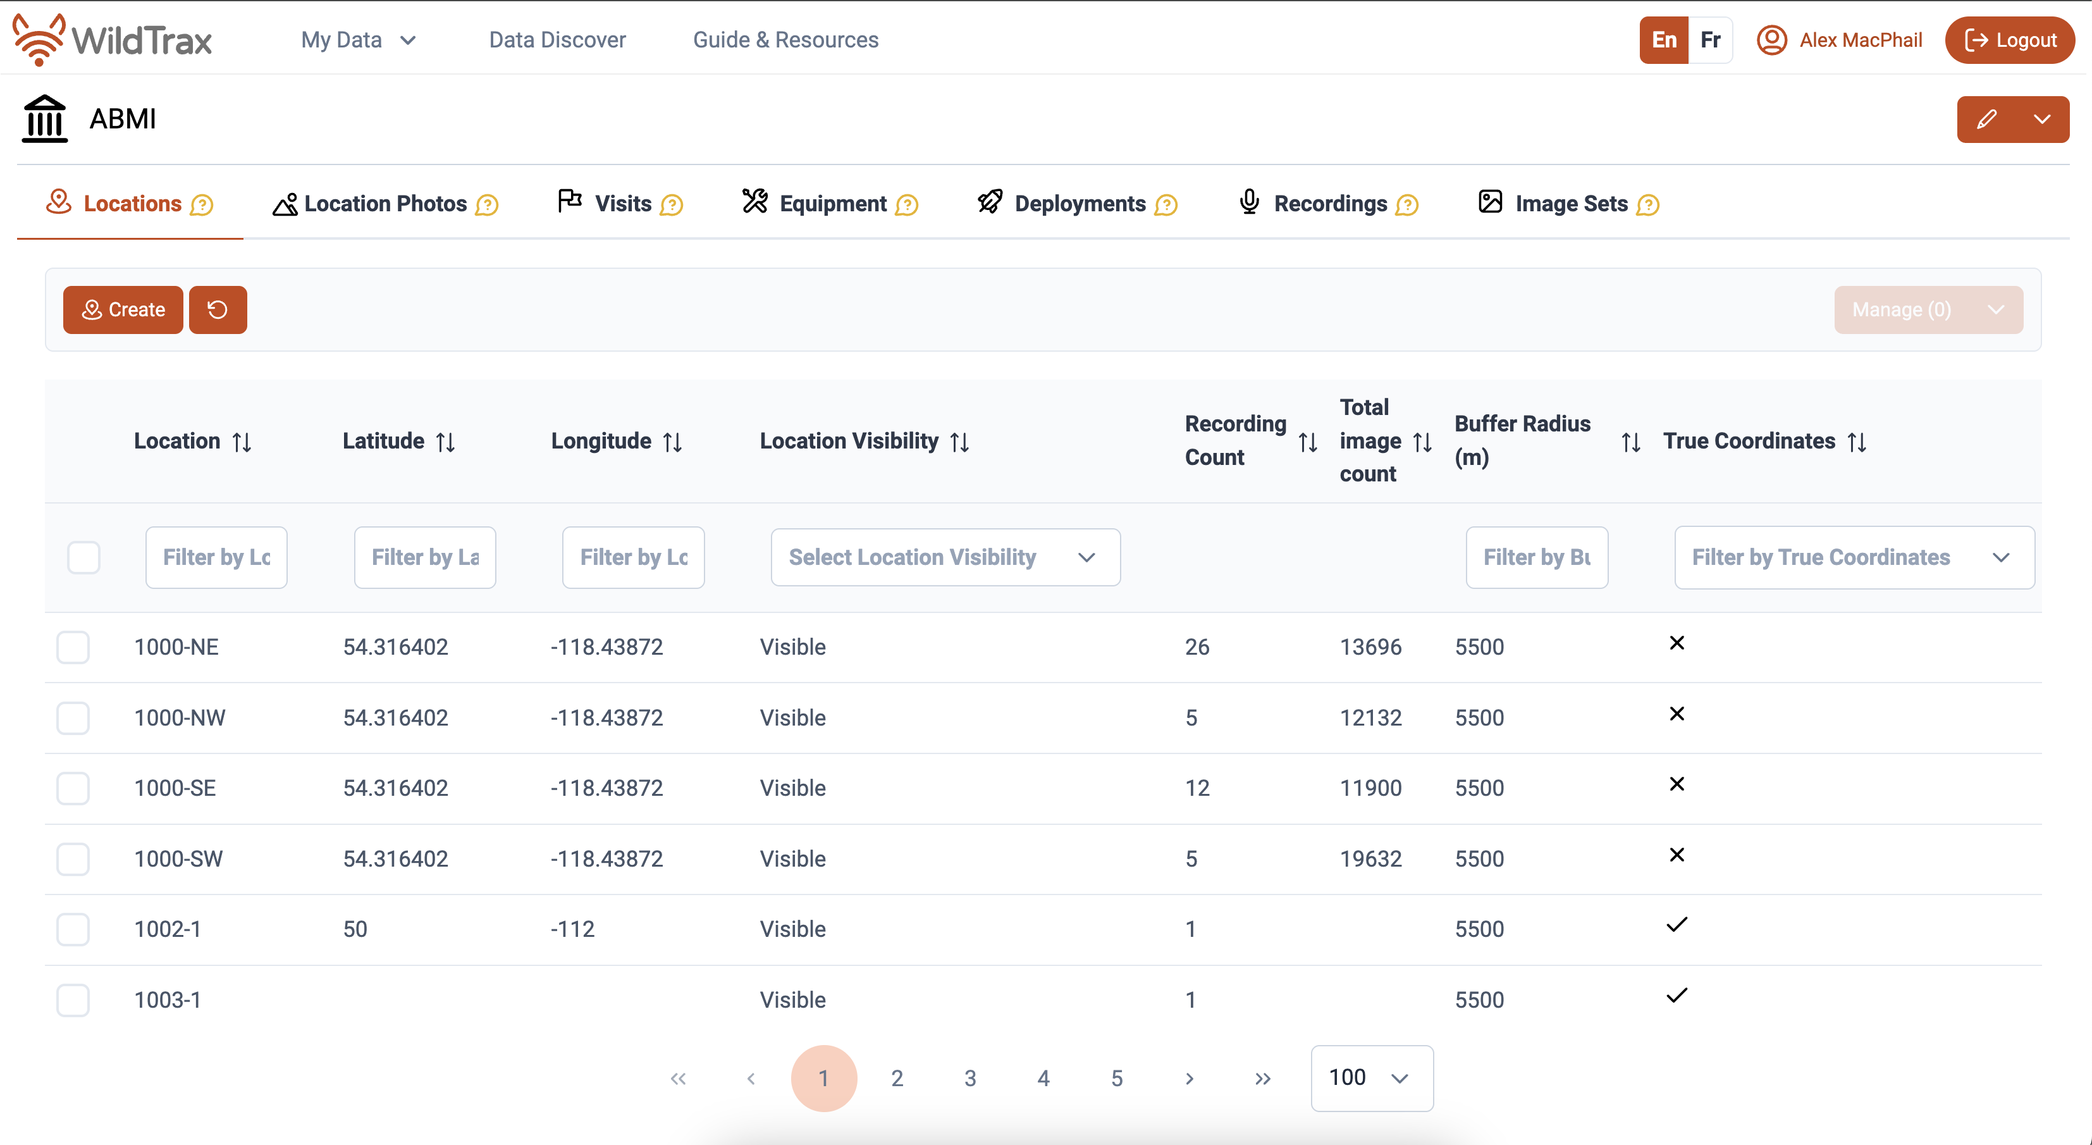Open rows-per-page 100 dropdown
This screenshot has height=1145, width=2092.
pos(1371,1079)
